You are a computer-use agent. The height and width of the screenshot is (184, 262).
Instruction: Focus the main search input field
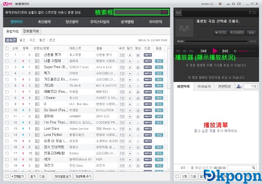coord(138,12)
